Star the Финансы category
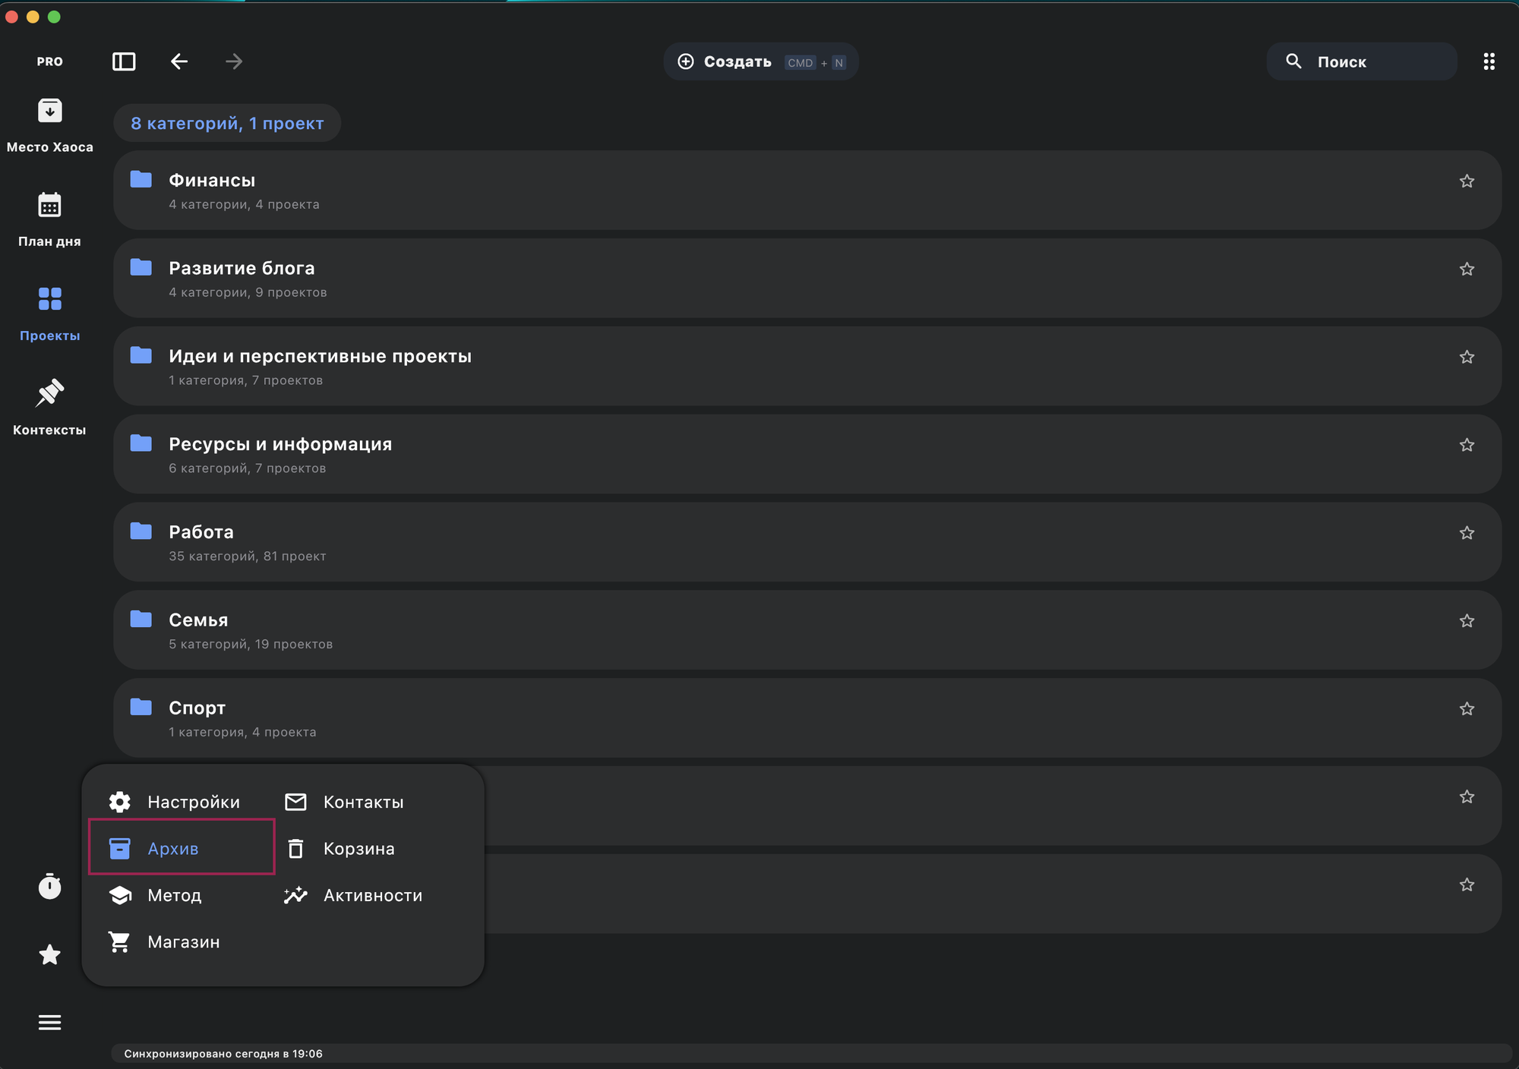This screenshot has height=1069, width=1519. click(1467, 181)
